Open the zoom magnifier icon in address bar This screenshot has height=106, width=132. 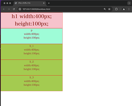105,9
